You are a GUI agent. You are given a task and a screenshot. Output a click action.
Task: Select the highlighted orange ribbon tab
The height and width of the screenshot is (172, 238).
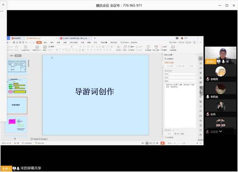pos(39,42)
